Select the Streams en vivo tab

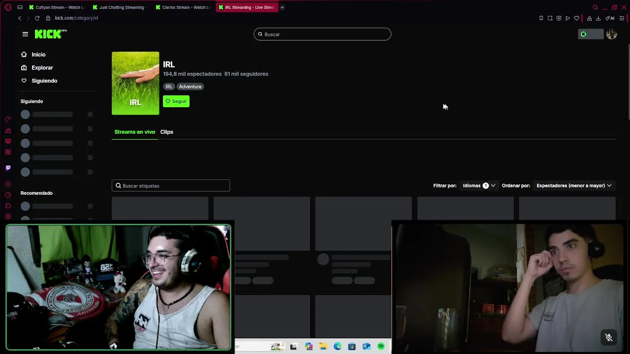coord(134,132)
